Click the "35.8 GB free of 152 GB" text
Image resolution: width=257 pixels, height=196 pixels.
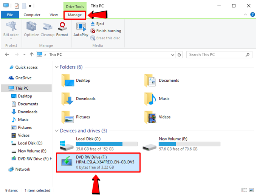pyautogui.click(x=95, y=149)
